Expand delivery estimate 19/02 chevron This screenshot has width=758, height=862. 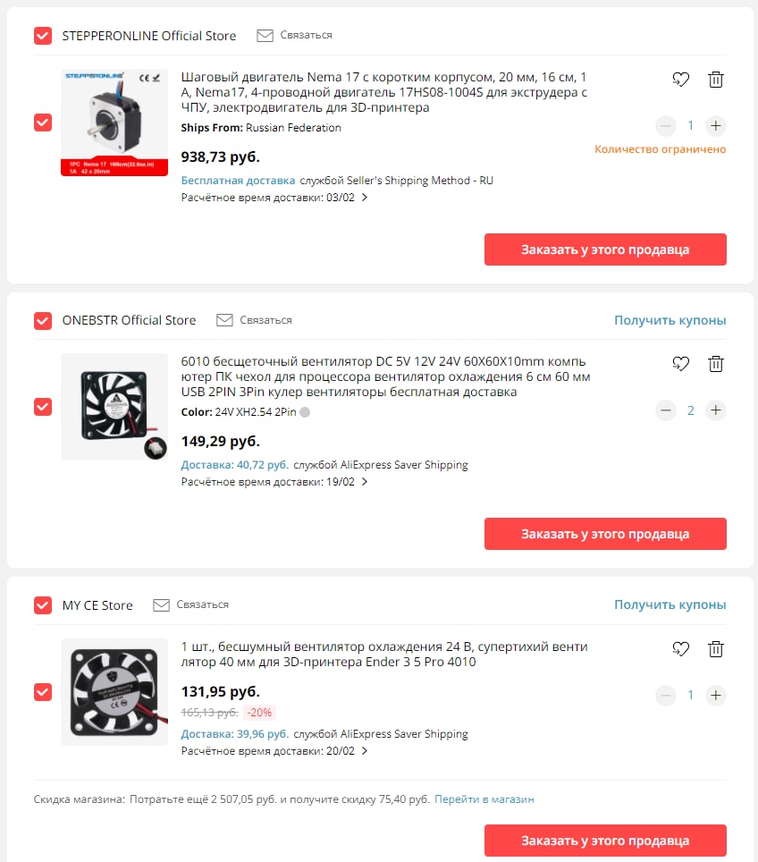click(365, 482)
